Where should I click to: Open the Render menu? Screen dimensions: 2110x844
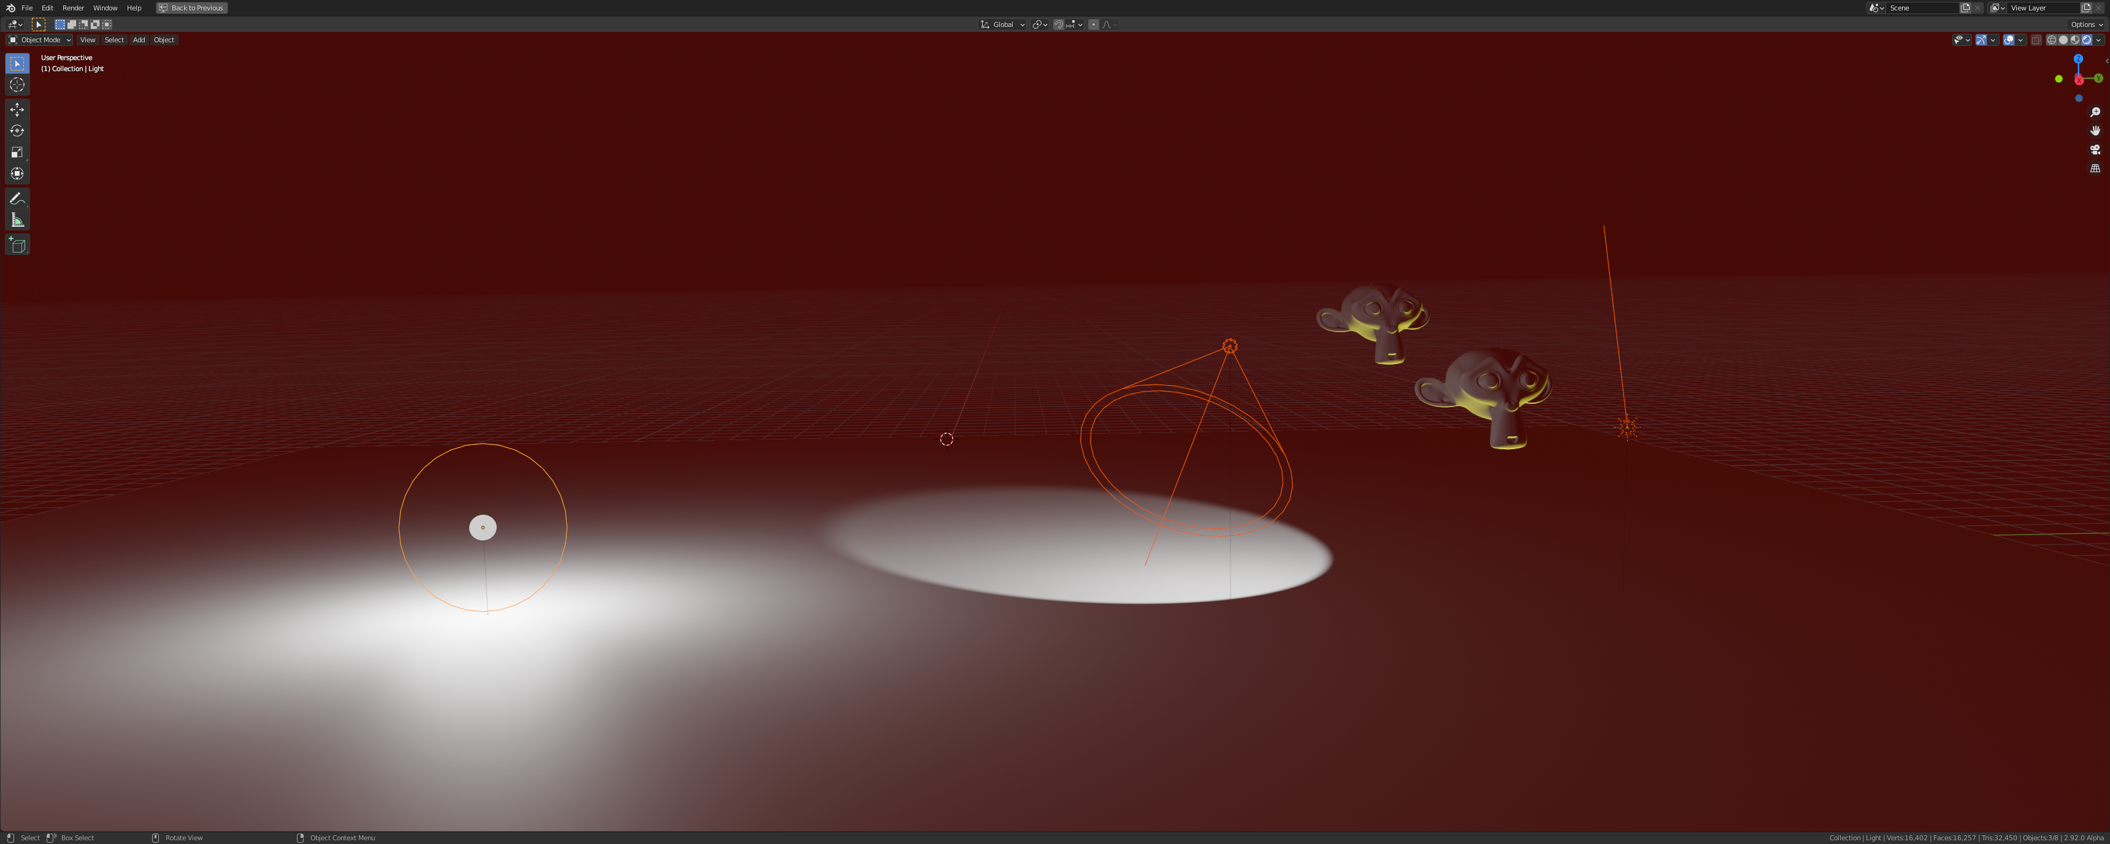pyautogui.click(x=73, y=8)
